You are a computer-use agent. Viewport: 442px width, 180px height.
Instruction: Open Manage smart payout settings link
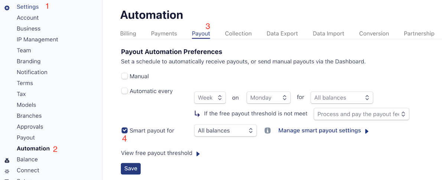pyautogui.click(x=319, y=131)
